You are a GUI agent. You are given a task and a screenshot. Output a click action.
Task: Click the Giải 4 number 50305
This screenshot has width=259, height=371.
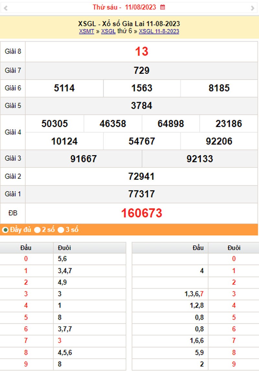click(x=55, y=124)
